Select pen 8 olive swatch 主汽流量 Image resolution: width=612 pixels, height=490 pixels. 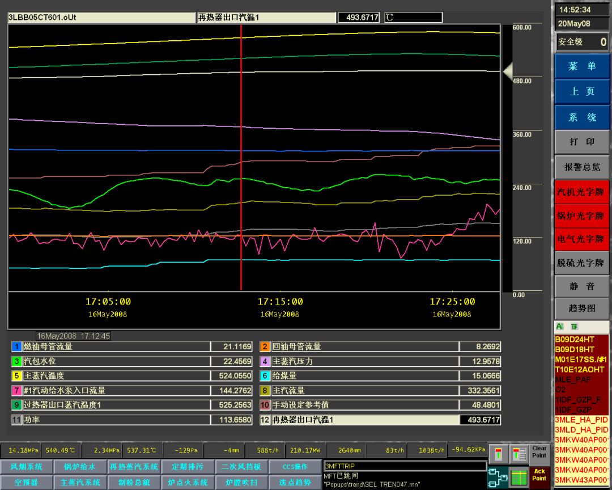pos(265,390)
